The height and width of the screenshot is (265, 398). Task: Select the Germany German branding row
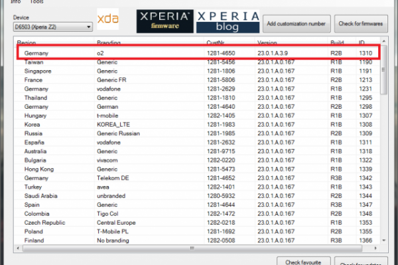point(198,107)
